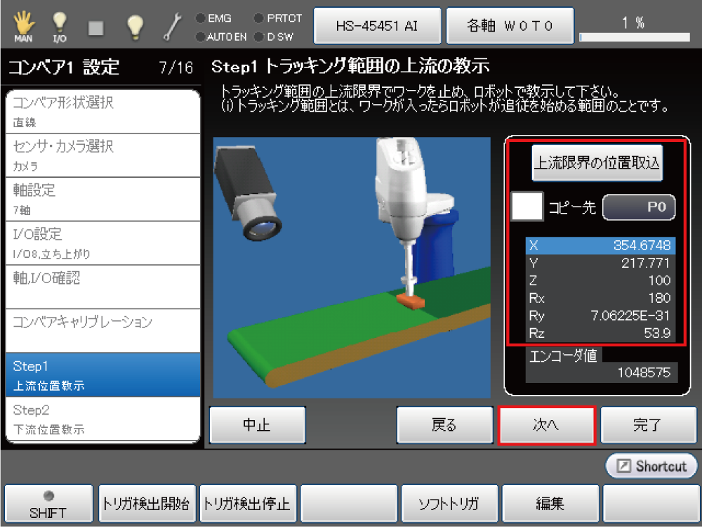Screen dimensions: 702x527
Task: Toggle the SHIFT key button
Action: [48, 504]
